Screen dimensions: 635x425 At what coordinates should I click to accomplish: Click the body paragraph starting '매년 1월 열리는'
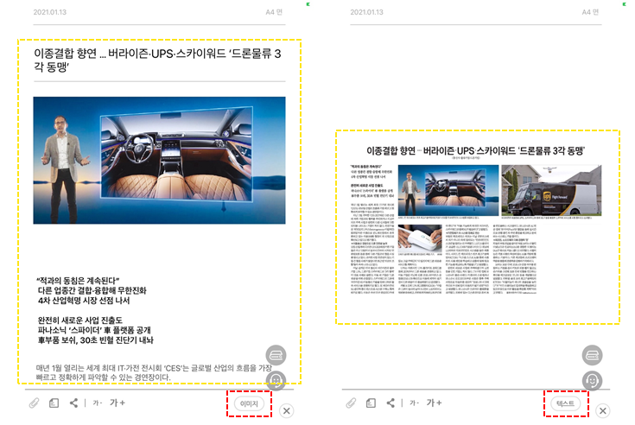[x=154, y=372]
